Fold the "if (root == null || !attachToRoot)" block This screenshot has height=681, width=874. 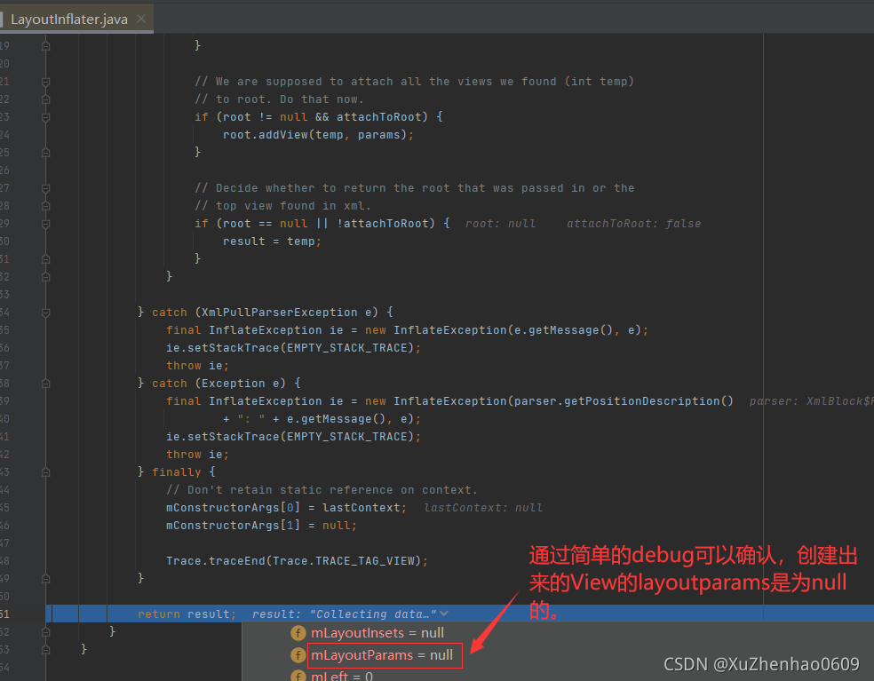click(46, 223)
